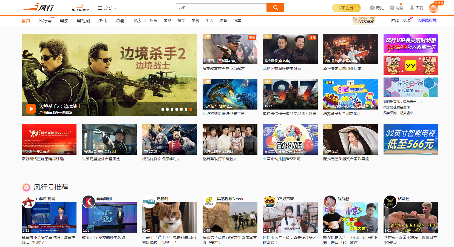Open the 商城 link in the navigation
Image resolution: width=454 pixels, height=247 pixels.
(x=406, y=21)
